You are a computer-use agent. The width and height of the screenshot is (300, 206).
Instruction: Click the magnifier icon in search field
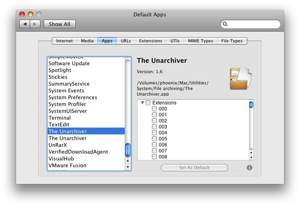[x=225, y=24]
